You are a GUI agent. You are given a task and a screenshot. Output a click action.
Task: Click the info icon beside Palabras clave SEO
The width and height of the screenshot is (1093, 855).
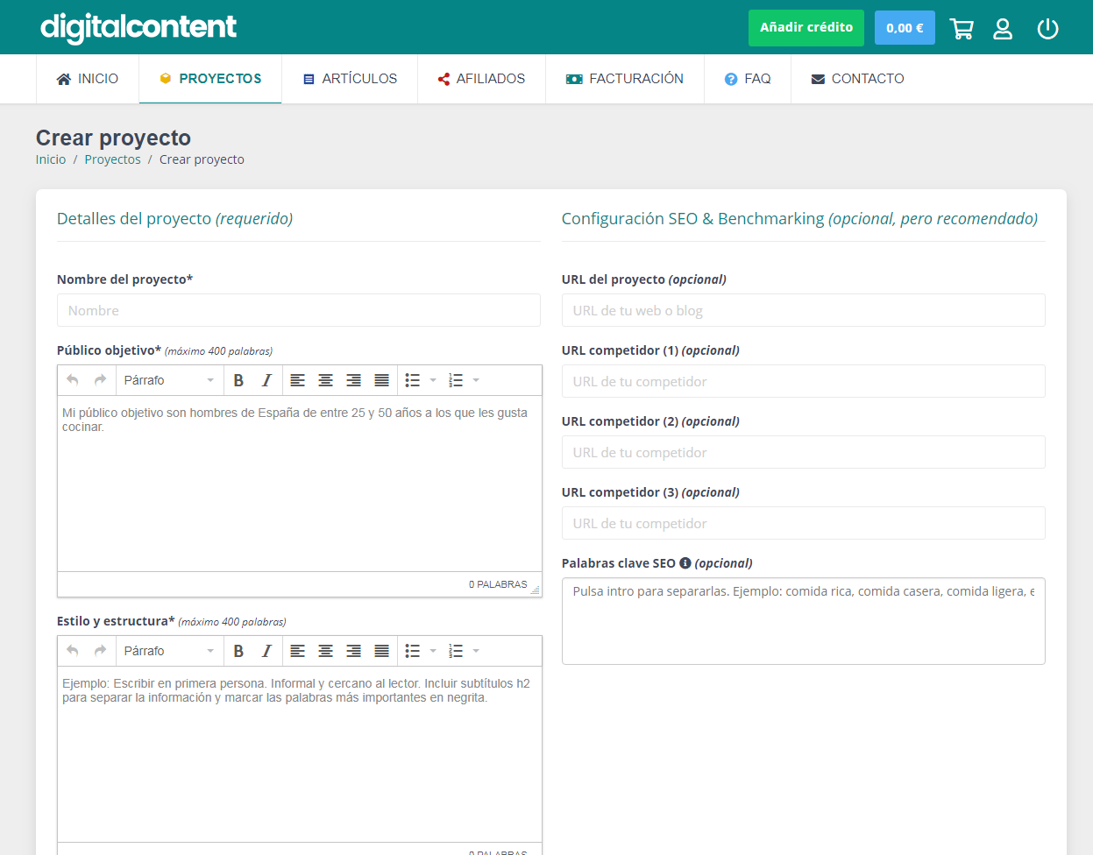click(x=685, y=563)
